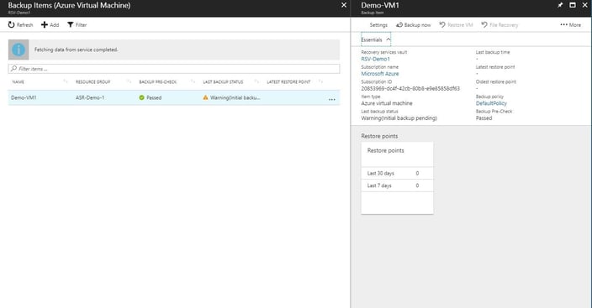
Task: Click Warning(Initial backup pending) status text
Action: [x=399, y=118]
